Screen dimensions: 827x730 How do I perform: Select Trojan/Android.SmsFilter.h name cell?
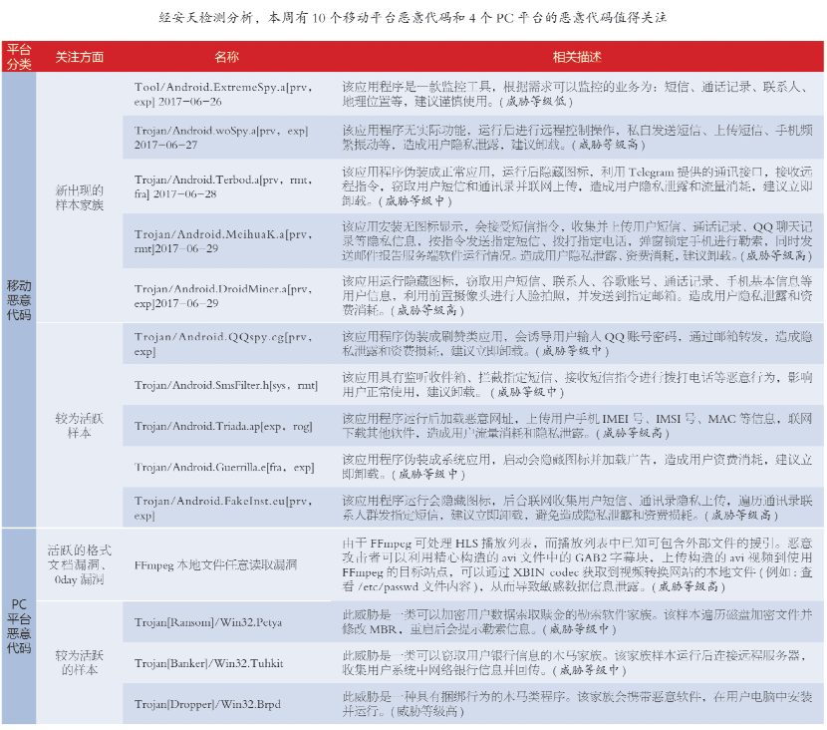(x=227, y=385)
